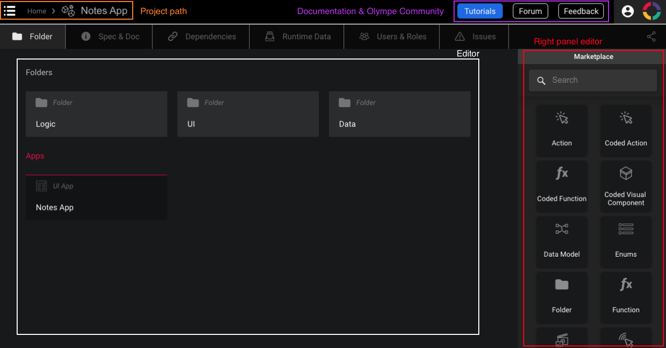Choose the Enums marketplace item
The image size is (666, 348).
[x=626, y=241]
